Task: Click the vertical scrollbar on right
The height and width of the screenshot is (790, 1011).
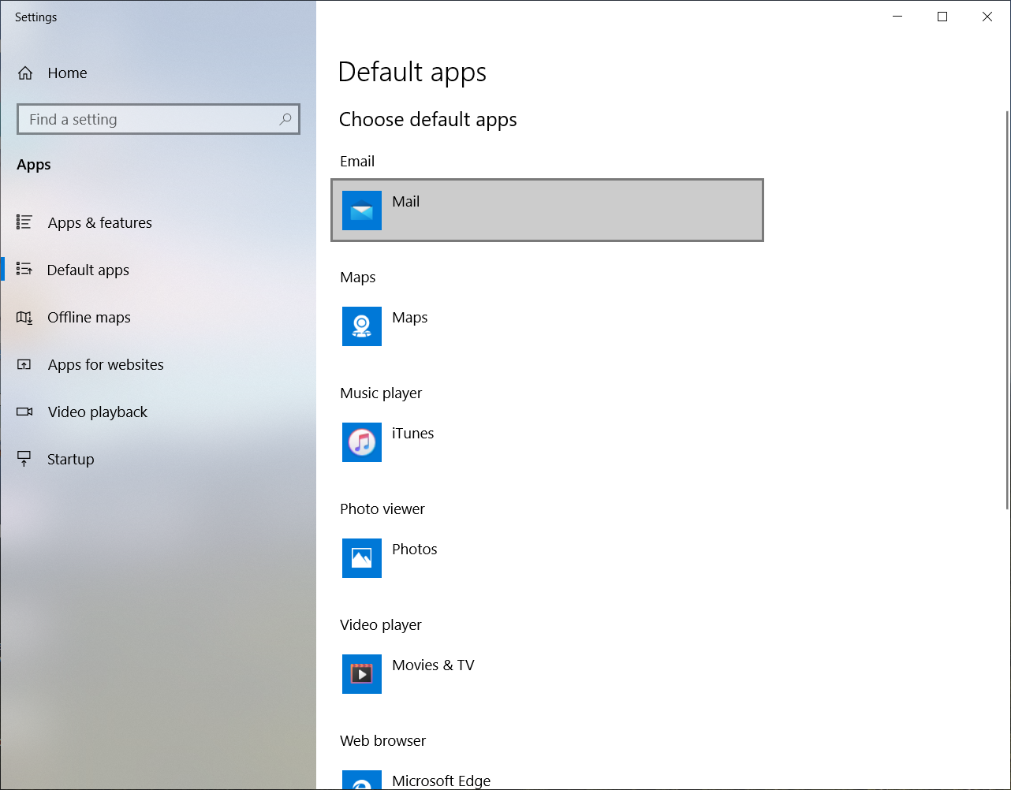Action: click(x=1007, y=310)
